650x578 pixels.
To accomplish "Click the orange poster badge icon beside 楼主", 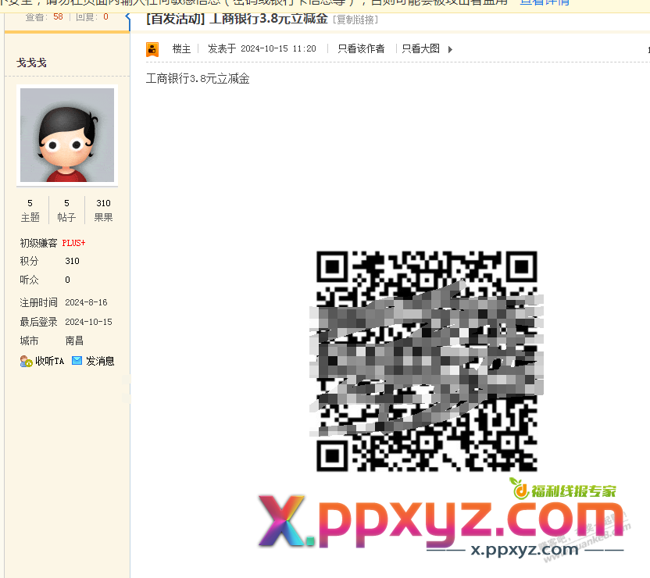I will [x=152, y=49].
